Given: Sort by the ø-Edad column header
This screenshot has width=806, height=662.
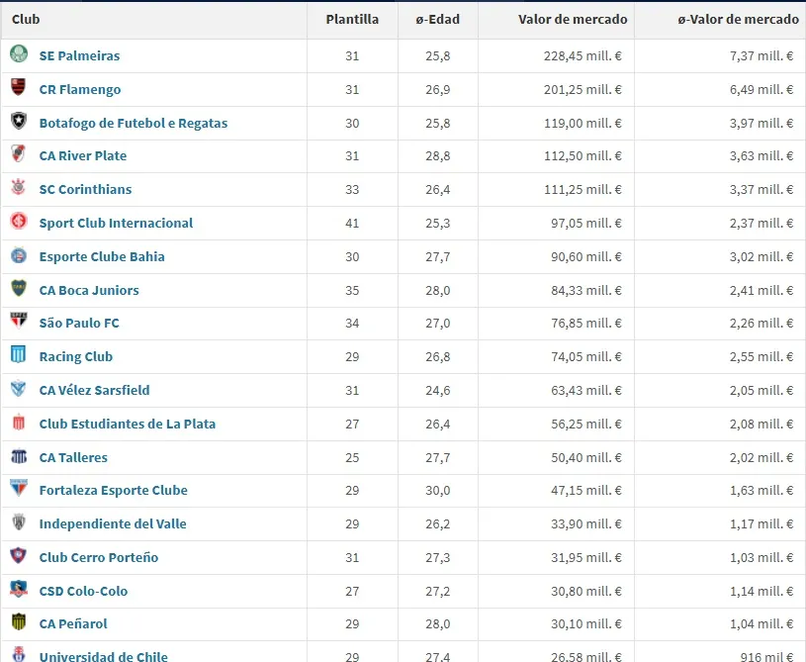Looking at the screenshot, I should click(x=437, y=20).
